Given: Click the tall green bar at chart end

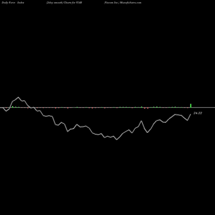Looking at the screenshot, I should tap(190, 106).
